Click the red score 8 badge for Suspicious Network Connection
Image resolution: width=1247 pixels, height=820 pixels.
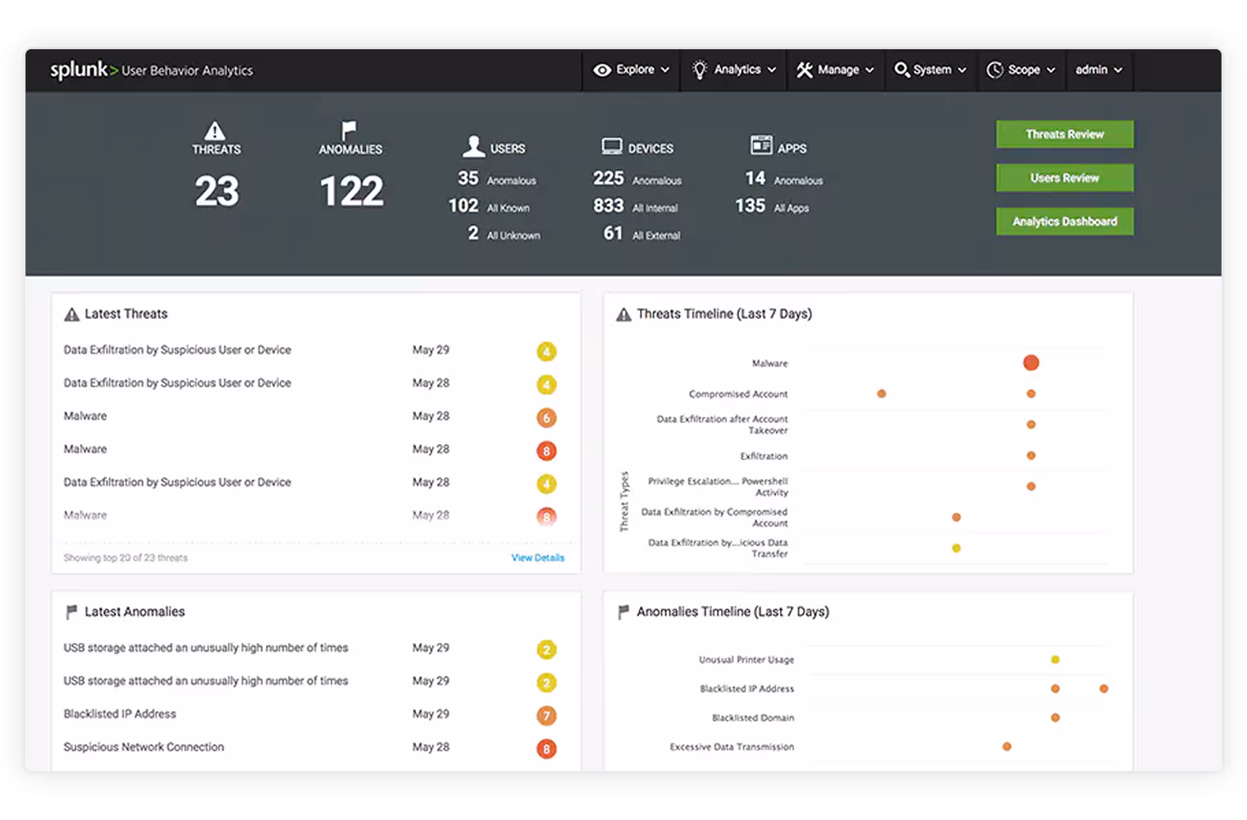546,749
